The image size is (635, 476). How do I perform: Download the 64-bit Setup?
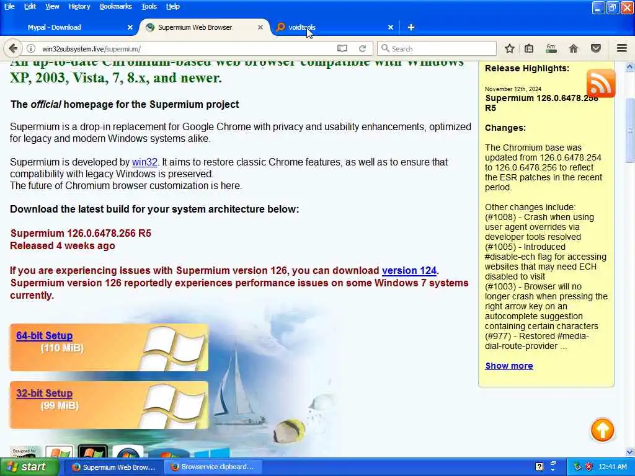click(x=44, y=335)
